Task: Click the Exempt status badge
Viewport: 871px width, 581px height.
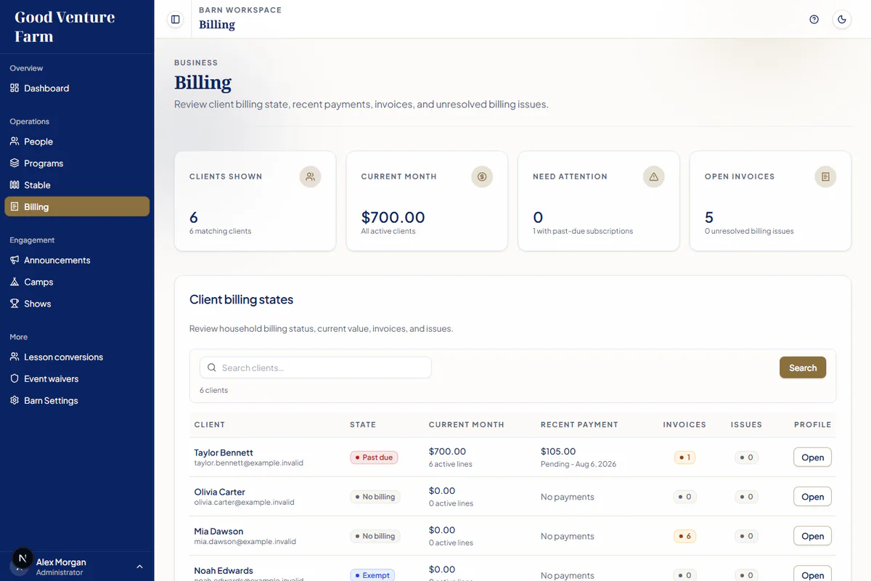Action: tap(373, 574)
